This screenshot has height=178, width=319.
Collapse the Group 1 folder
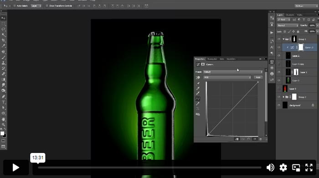(283, 39)
